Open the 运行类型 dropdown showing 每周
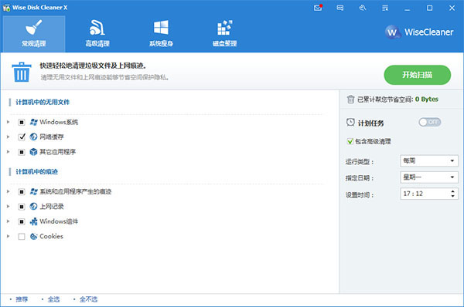 tap(428, 161)
